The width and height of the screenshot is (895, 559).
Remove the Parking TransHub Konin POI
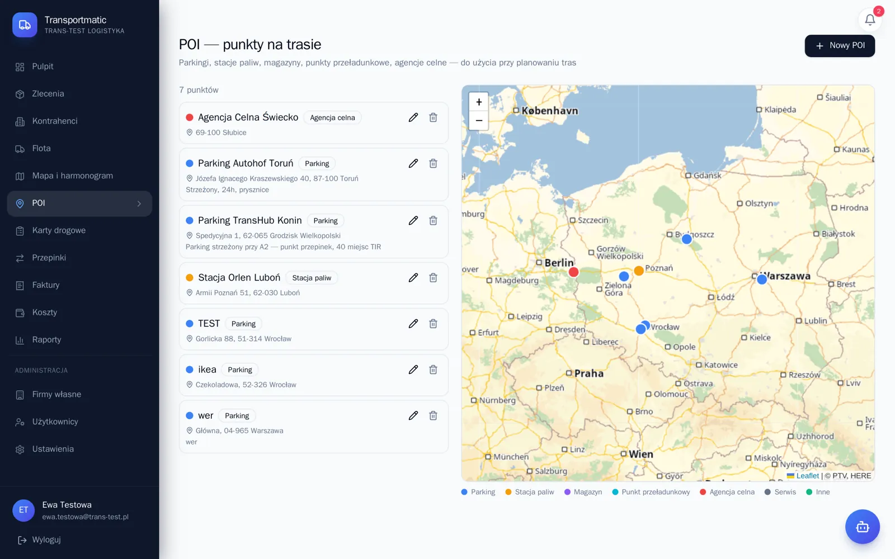pyautogui.click(x=433, y=220)
